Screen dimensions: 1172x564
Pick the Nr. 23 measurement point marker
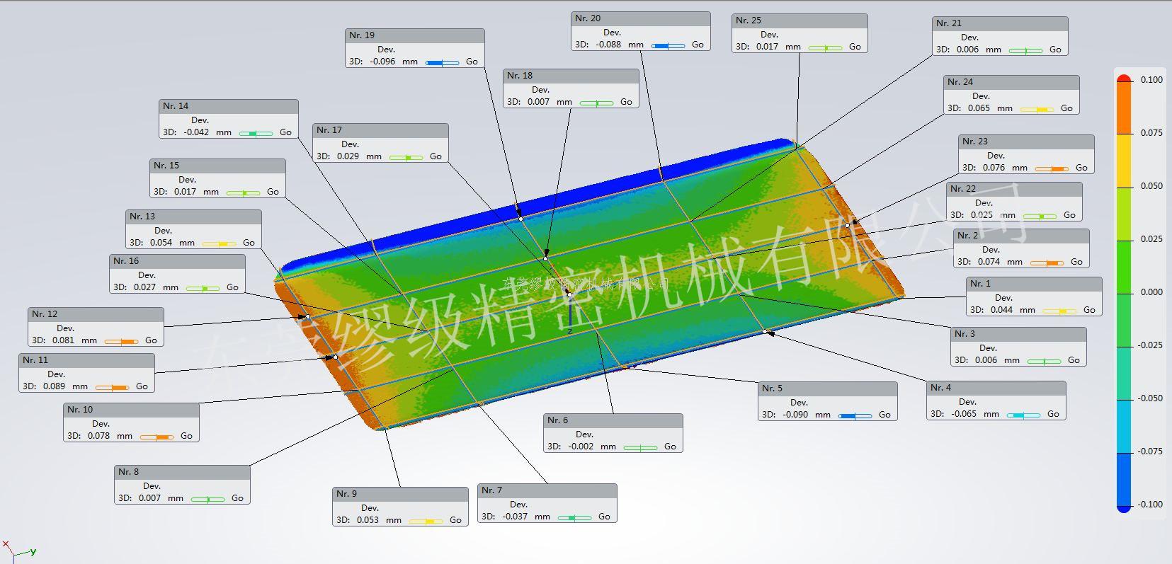pos(848,225)
